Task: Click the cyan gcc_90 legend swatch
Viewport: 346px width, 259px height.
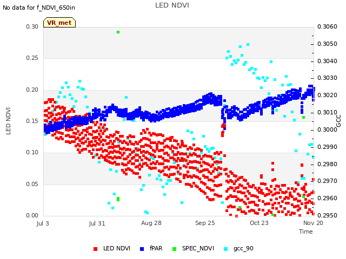Action: 226,249
